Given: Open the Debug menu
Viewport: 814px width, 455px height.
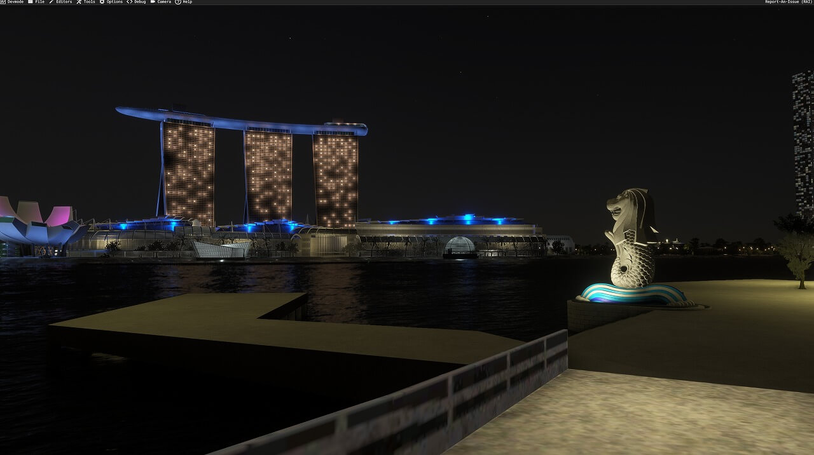Looking at the screenshot, I should [x=136, y=2].
